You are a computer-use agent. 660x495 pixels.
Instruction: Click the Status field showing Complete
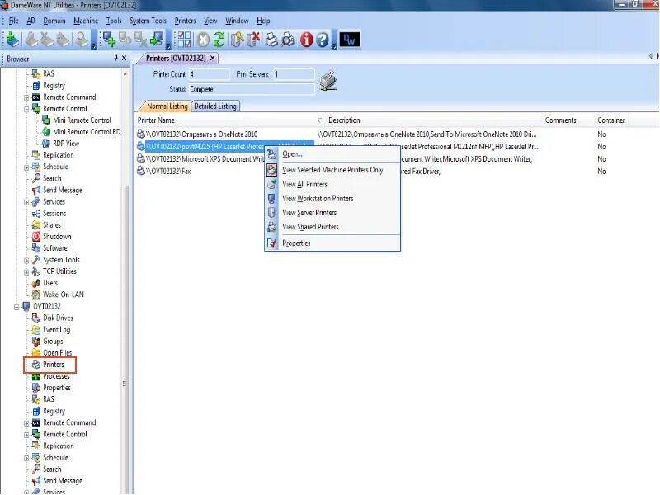click(252, 89)
